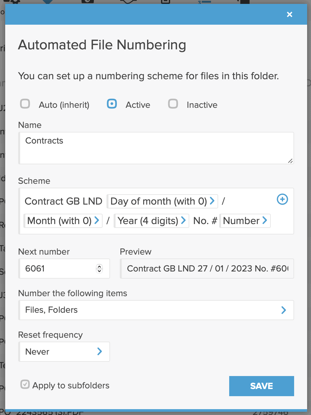Open the Reset frequency dropdown set to Never
This screenshot has width=311, height=415.
pyautogui.click(x=64, y=352)
